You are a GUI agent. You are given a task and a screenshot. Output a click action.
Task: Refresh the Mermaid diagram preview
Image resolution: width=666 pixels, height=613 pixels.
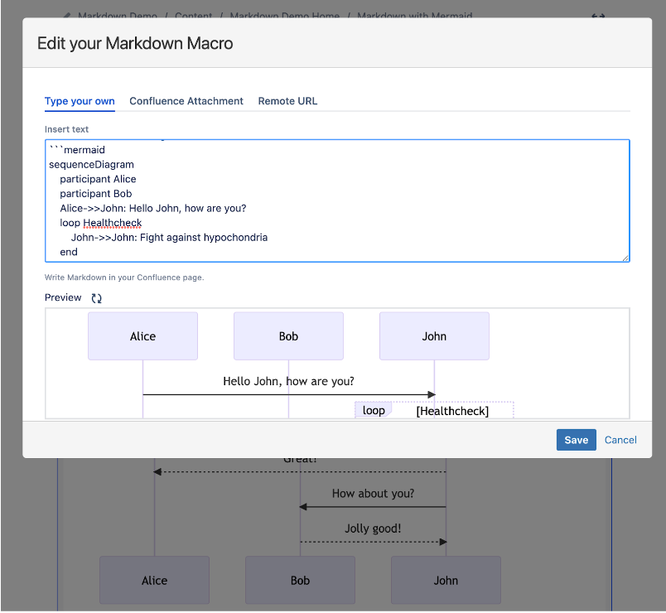click(96, 297)
